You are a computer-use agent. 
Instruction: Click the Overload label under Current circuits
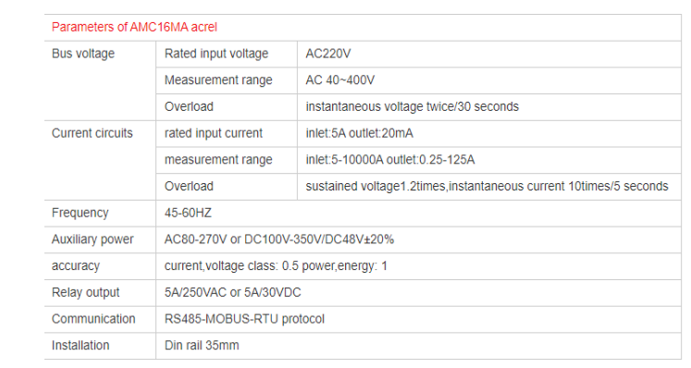189,186
